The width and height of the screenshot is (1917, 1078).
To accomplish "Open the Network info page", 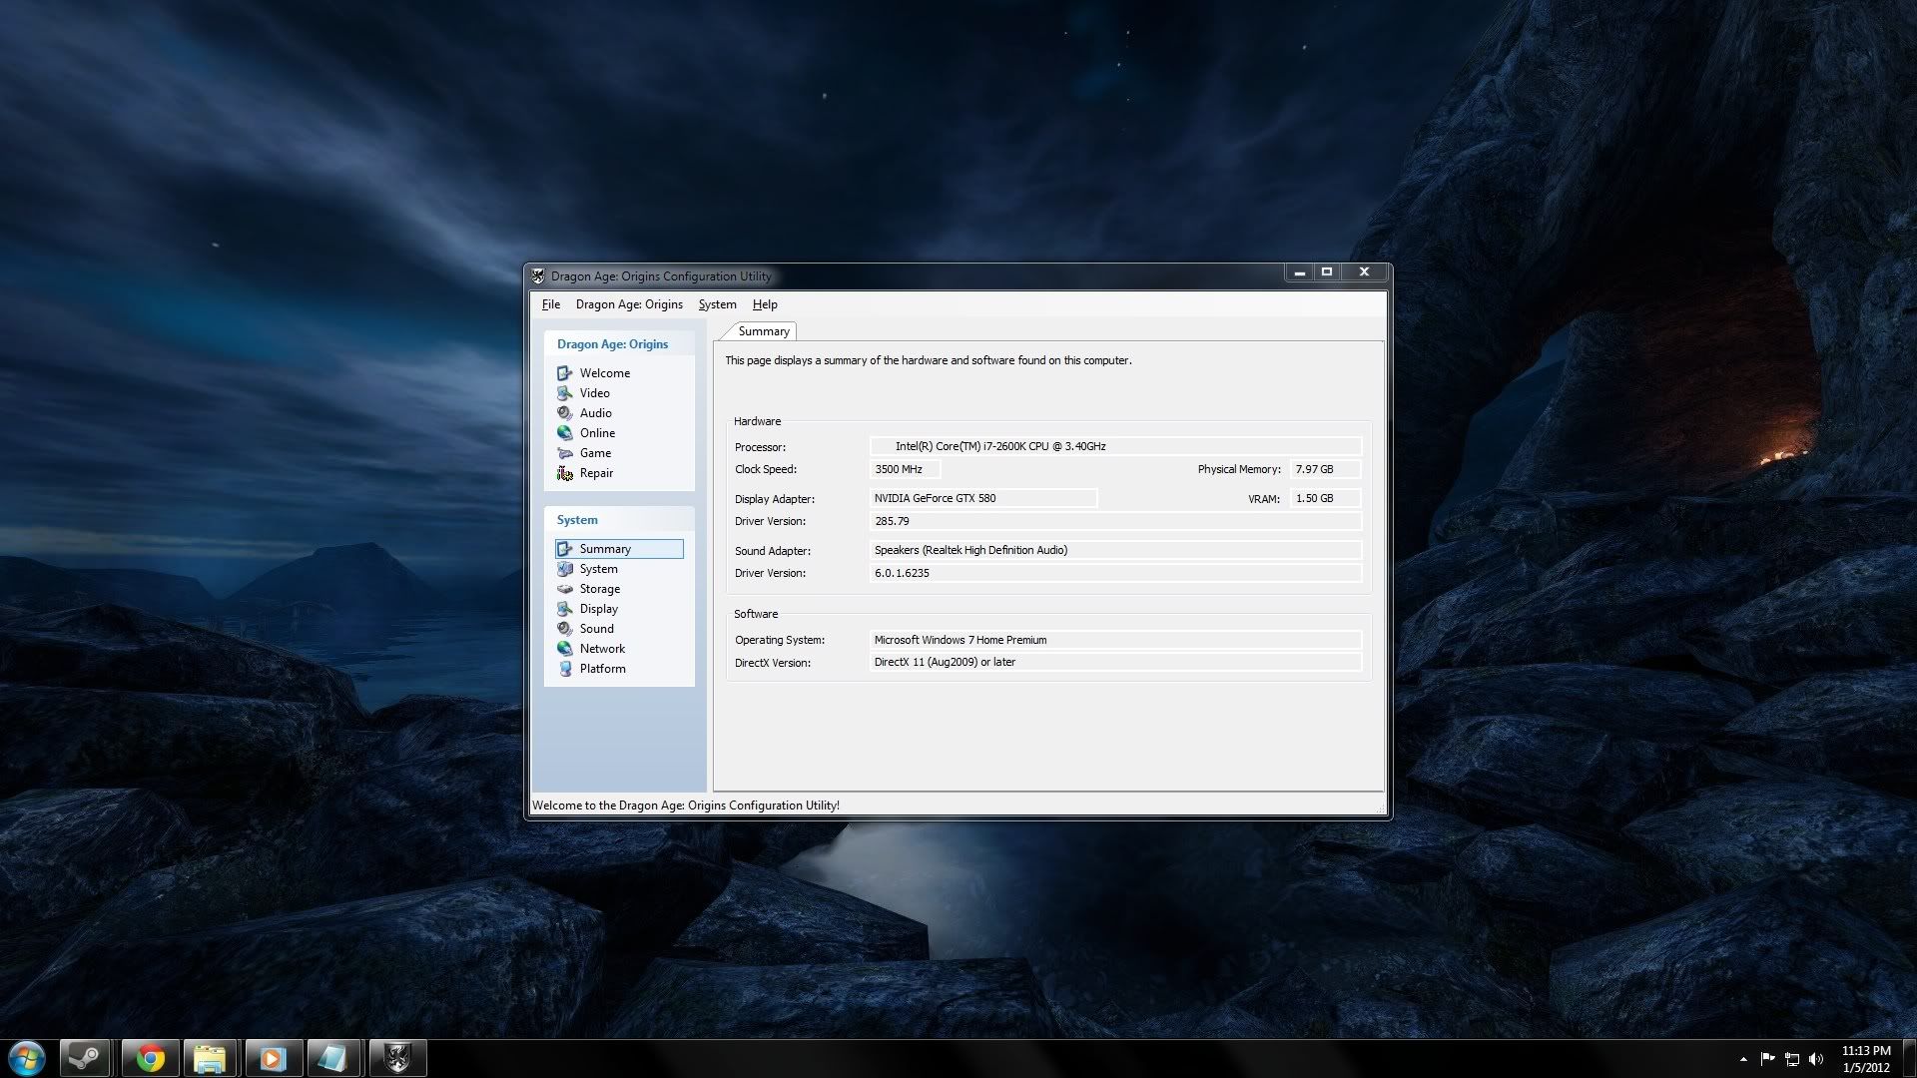I will [x=602, y=649].
